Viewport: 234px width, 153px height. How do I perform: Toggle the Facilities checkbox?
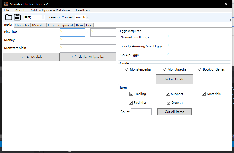point(131,103)
